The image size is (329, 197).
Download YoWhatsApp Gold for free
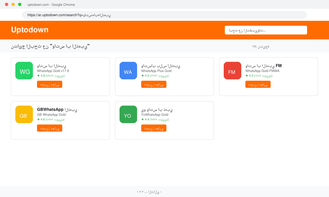click(154, 128)
